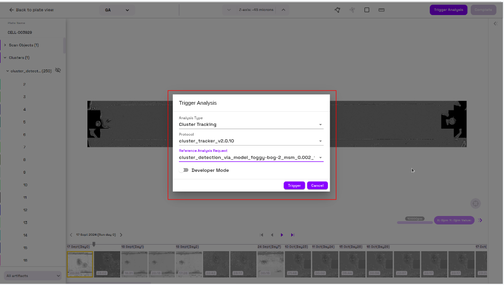Click the double-chevron beside the coordinate badge
The height and width of the screenshot is (285, 504).
[x=480, y=220]
